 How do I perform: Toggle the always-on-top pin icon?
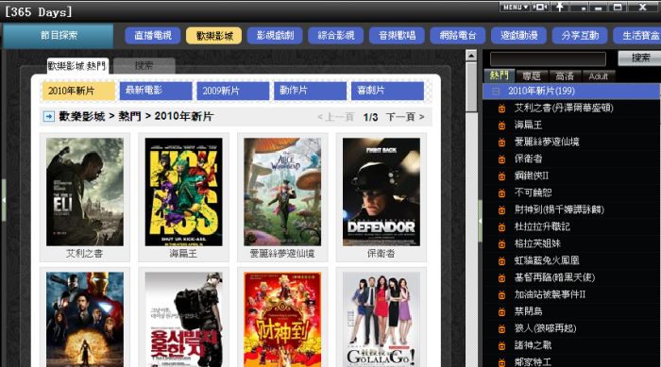[x=559, y=7]
